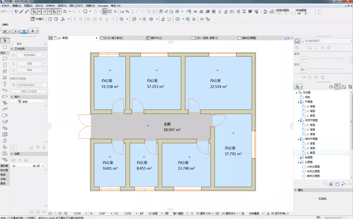Select the Marquee tool in the toolbox
Viewport: 353px width, 219px height.
5,47
